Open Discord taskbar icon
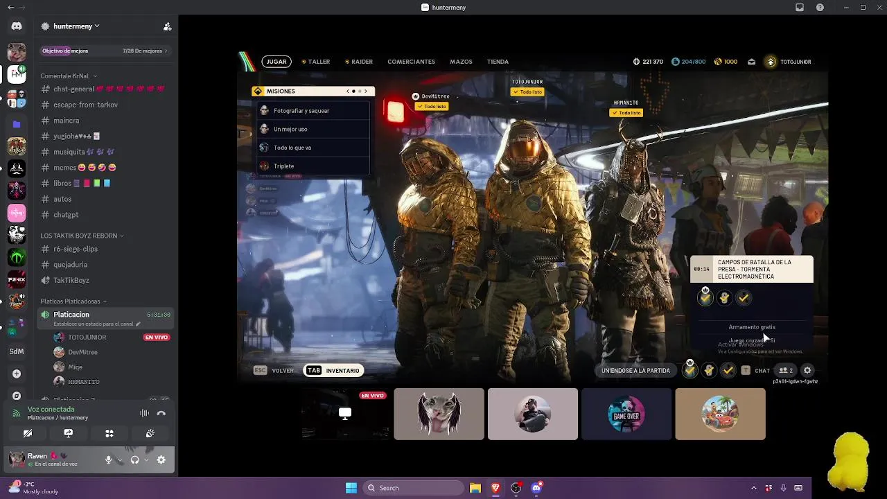The height and width of the screenshot is (499, 887). [x=536, y=488]
